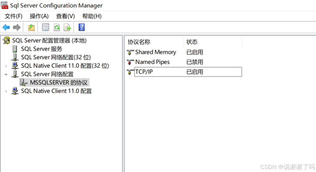Open the 帮助(H) menu
The height and width of the screenshot is (172, 316).
[92, 16]
